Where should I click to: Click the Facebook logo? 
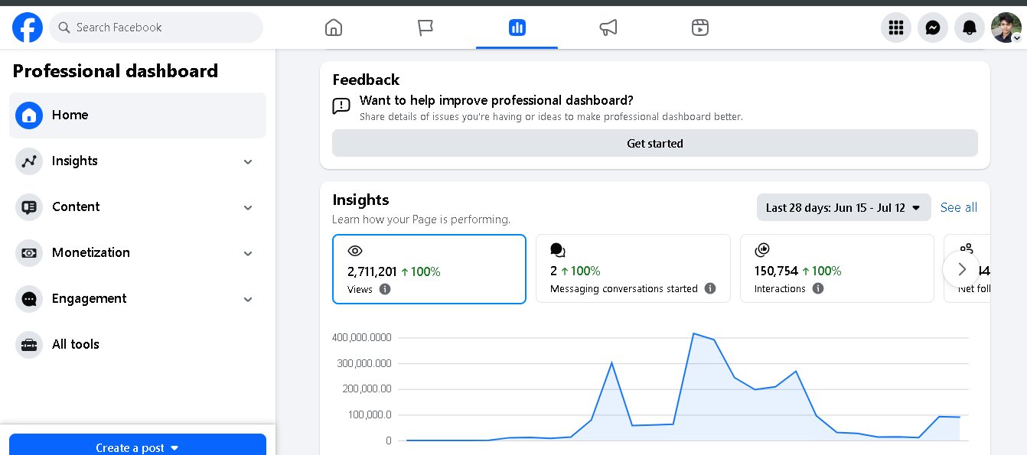tap(28, 28)
